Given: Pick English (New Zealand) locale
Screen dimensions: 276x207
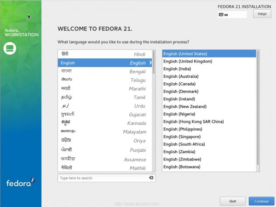Looking at the screenshot, I should (209, 107).
